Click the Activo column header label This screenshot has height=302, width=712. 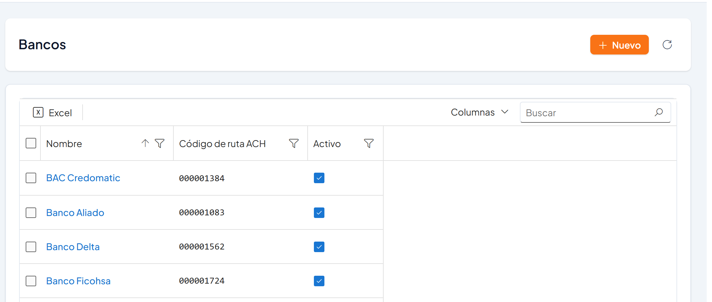pyautogui.click(x=327, y=144)
